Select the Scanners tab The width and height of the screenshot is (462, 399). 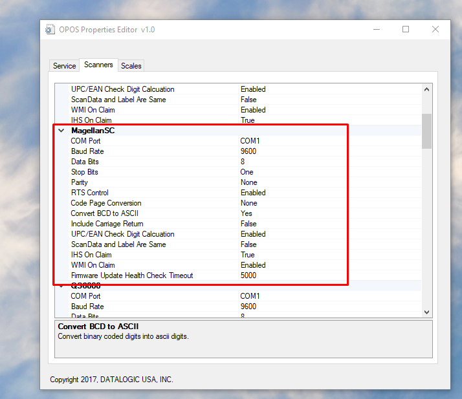[98, 65]
